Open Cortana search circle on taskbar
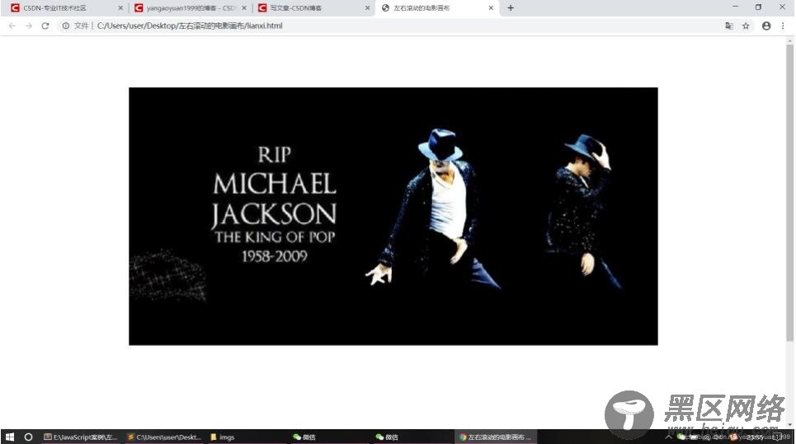This screenshot has width=796, height=444. [28, 437]
